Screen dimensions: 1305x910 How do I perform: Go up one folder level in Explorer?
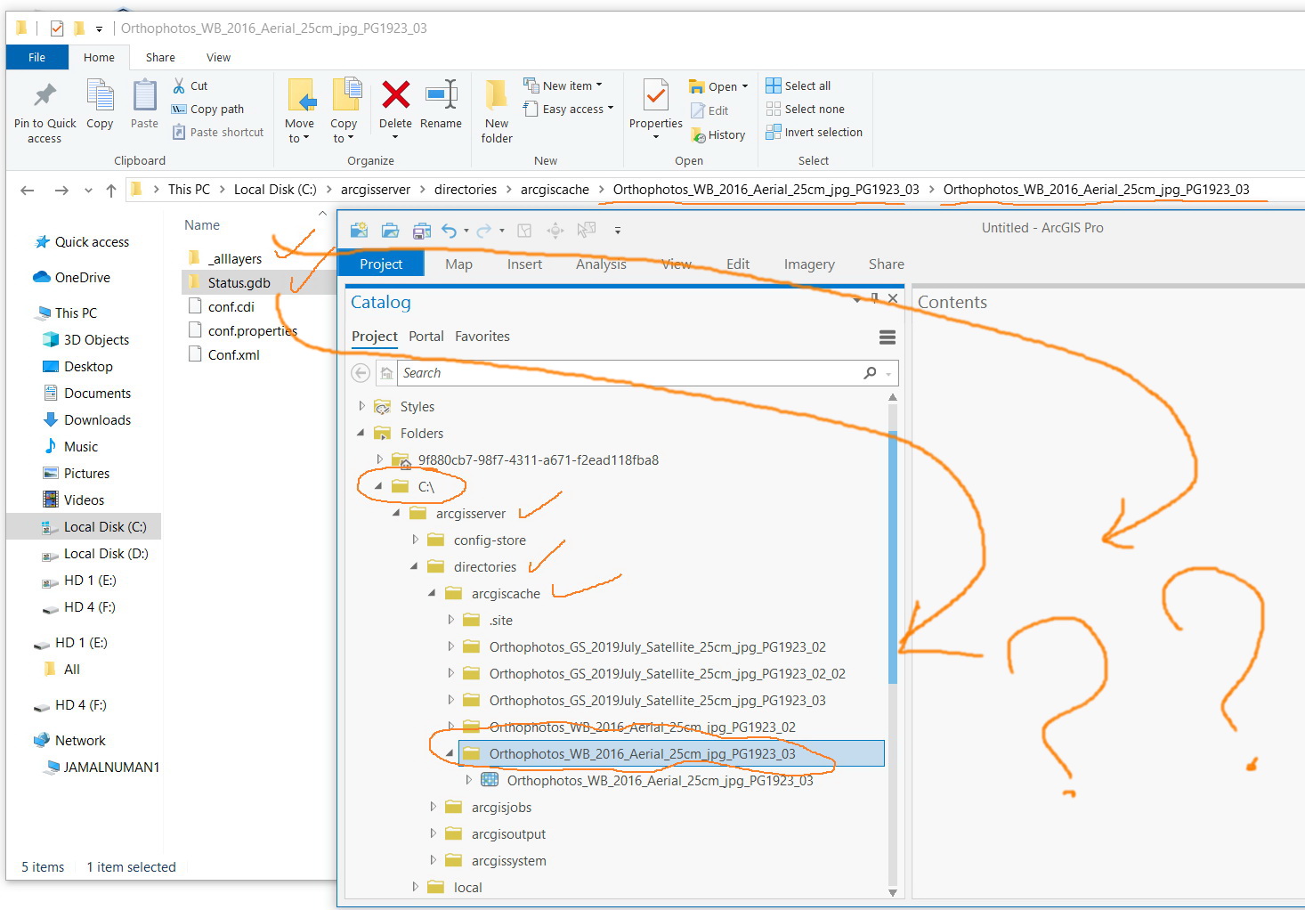[x=111, y=190]
